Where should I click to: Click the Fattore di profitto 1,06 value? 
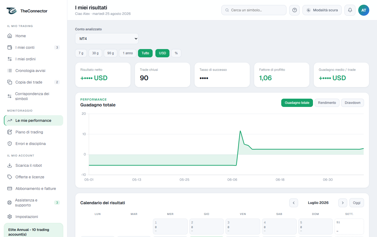[x=266, y=78]
